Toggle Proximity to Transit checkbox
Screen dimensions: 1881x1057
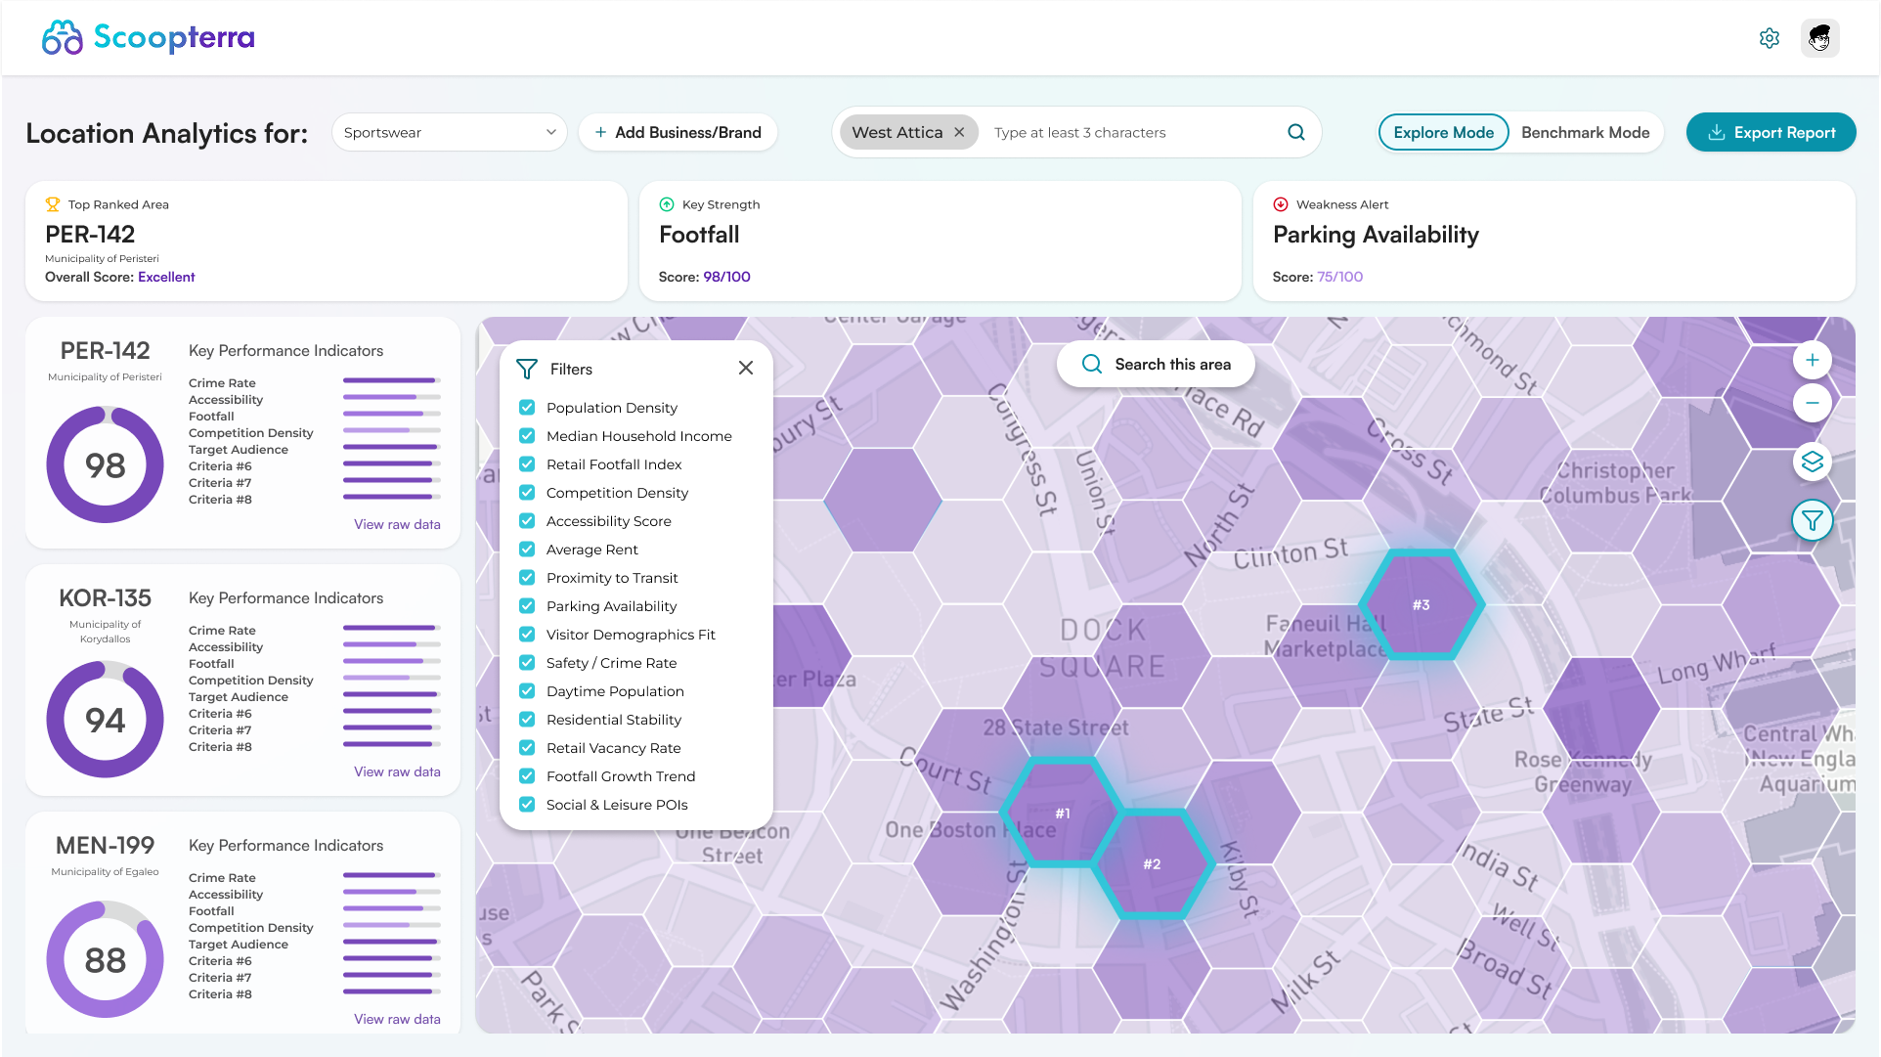coord(527,578)
